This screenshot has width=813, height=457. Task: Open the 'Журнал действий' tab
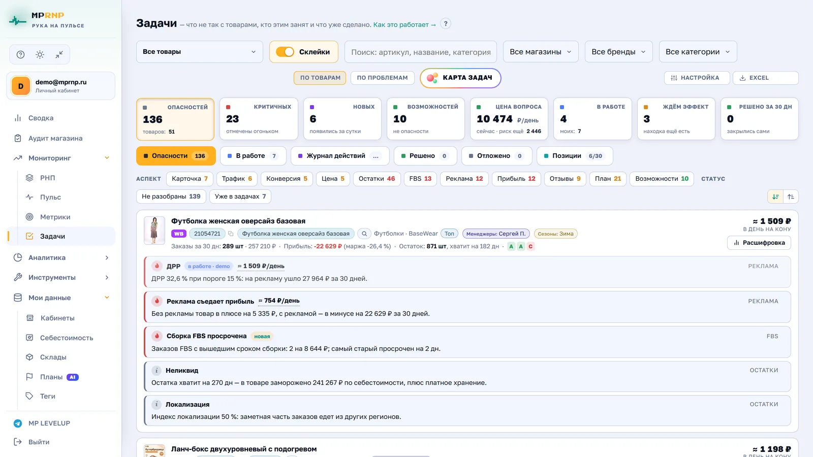pos(340,156)
